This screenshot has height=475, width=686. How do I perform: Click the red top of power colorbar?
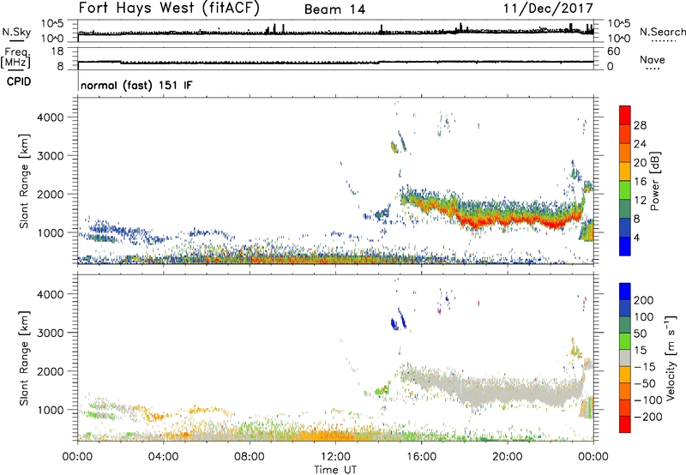[625, 115]
